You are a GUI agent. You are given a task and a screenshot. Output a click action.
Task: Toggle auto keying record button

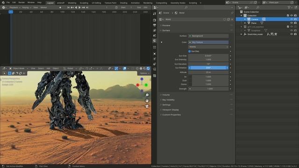(60, 7)
